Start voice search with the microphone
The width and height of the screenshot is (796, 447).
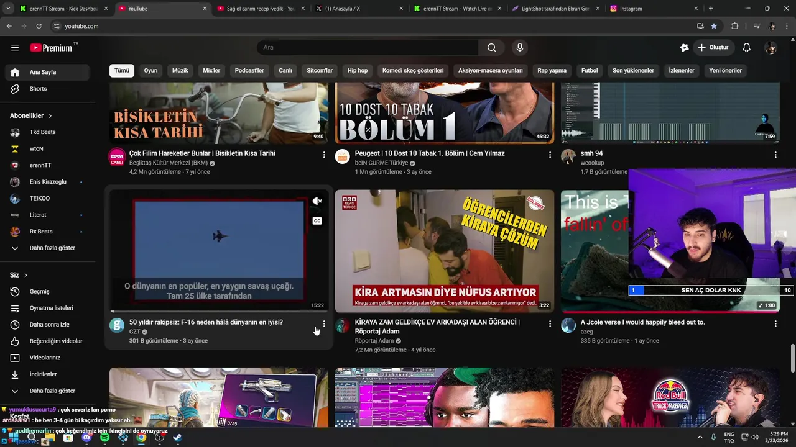coord(520,48)
